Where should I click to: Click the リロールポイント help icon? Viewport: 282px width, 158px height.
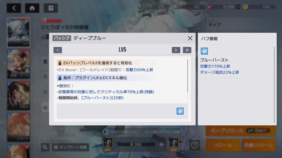[106, 132]
